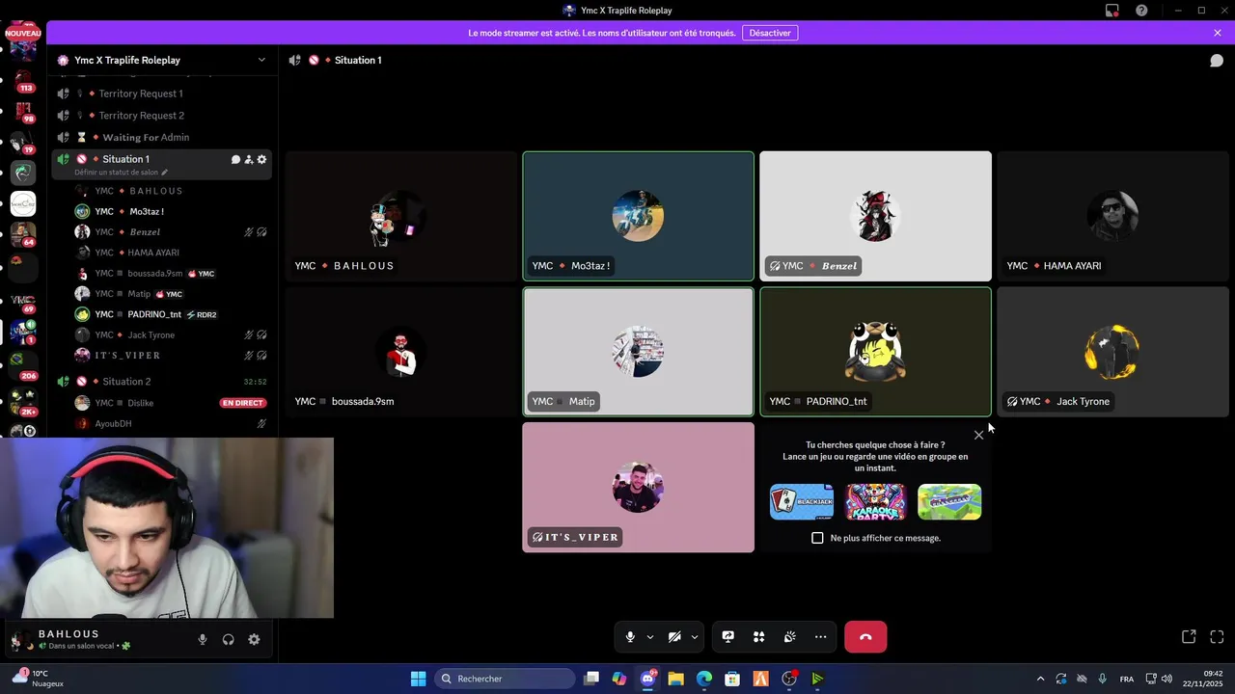Open microphone input options arrow
Viewport: 1235px width, 694px height.
(x=649, y=637)
